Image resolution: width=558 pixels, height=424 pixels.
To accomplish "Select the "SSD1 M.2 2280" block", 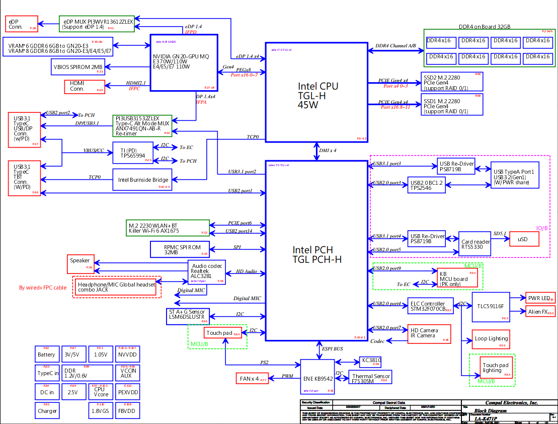I will pos(452,105).
